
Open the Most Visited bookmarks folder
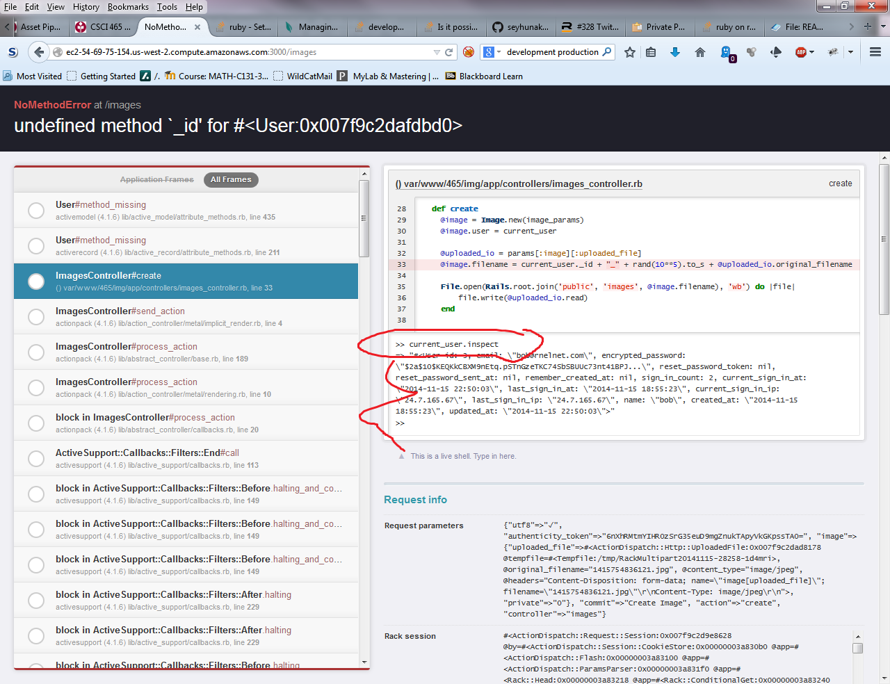(32, 76)
